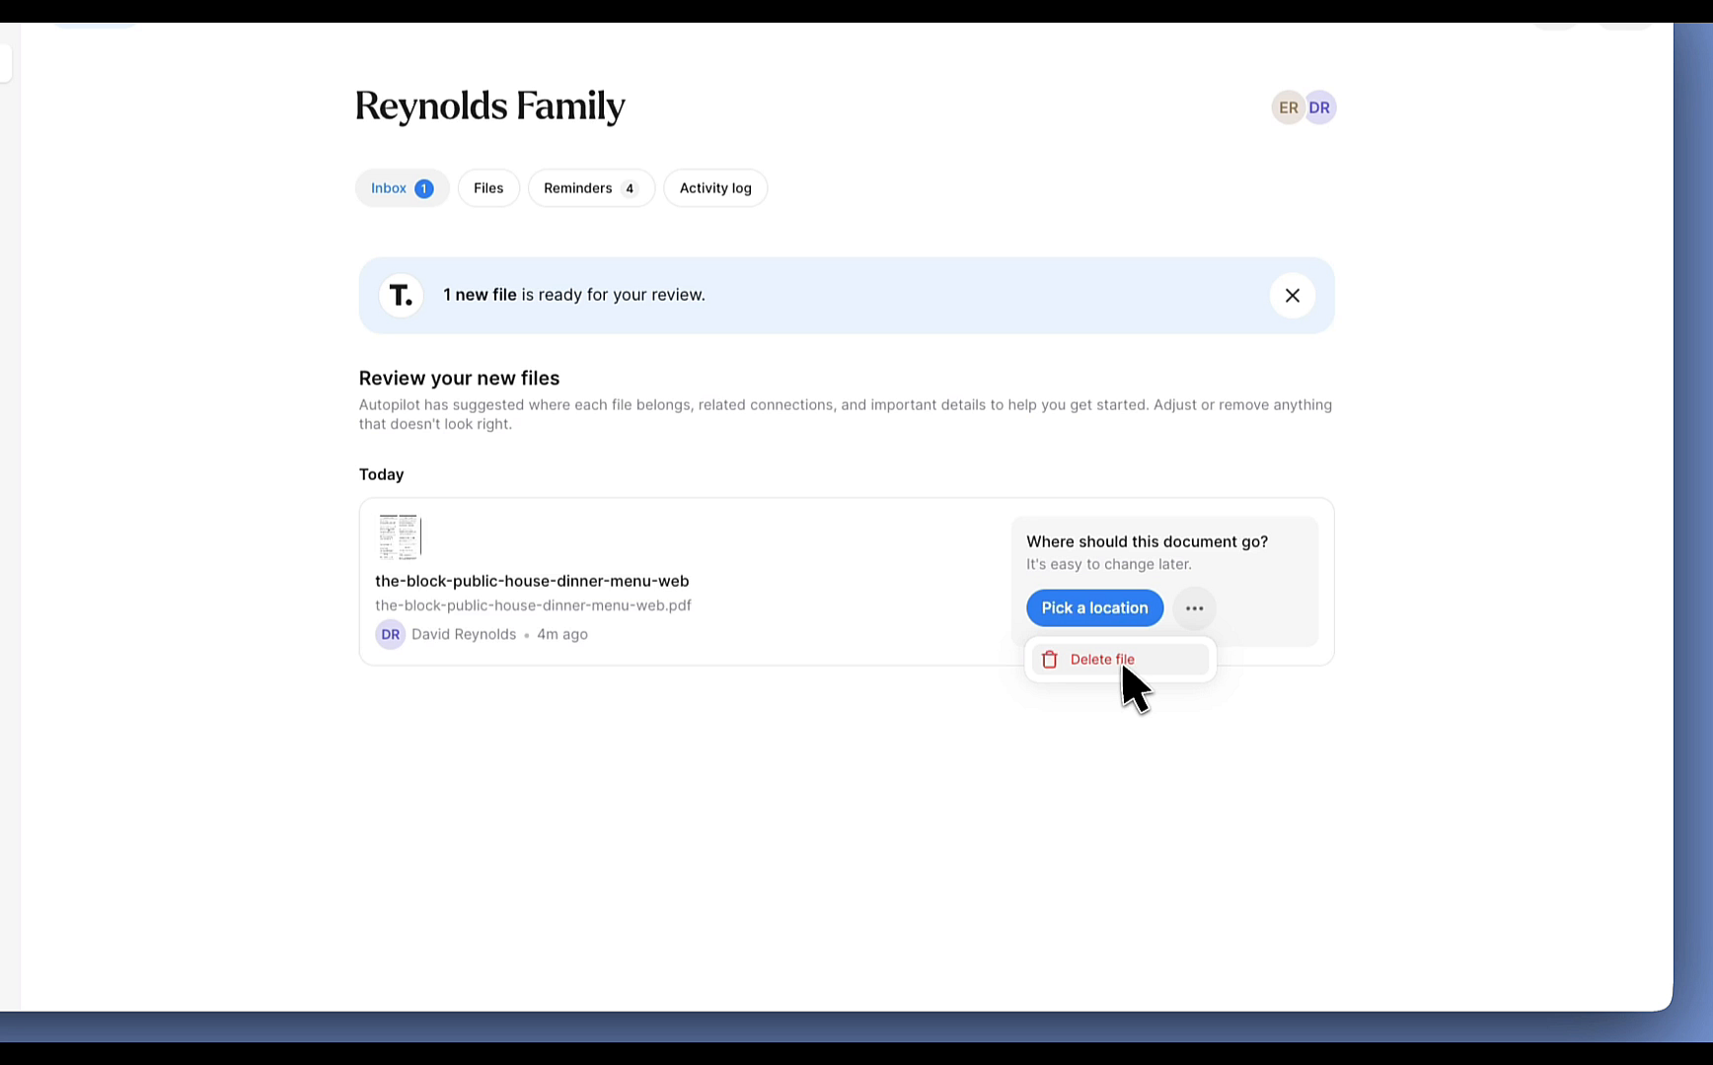Switch to the Files tab

point(488,188)
